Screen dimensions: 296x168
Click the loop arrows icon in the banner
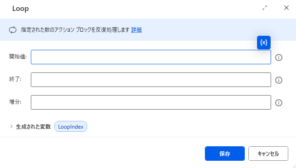click(x=13, y=30)
